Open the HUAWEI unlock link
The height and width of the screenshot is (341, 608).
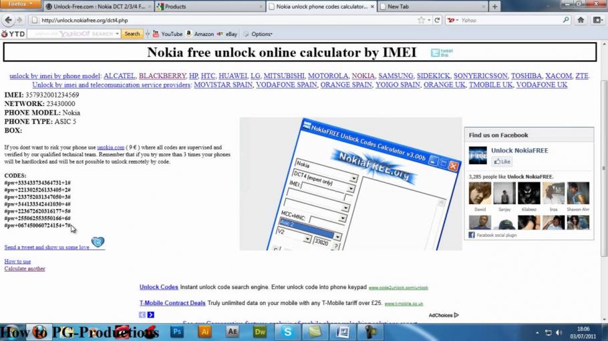pos(233,76)
